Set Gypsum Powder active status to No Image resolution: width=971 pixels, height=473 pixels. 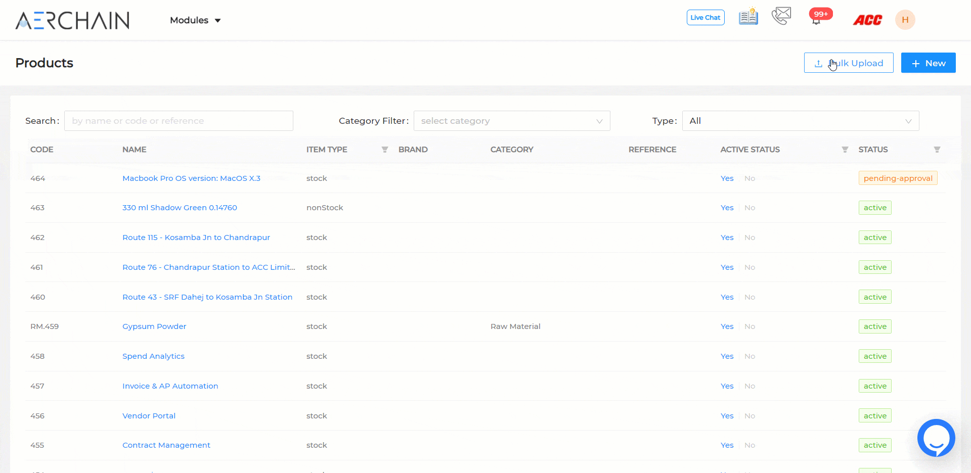click(749, 326)
